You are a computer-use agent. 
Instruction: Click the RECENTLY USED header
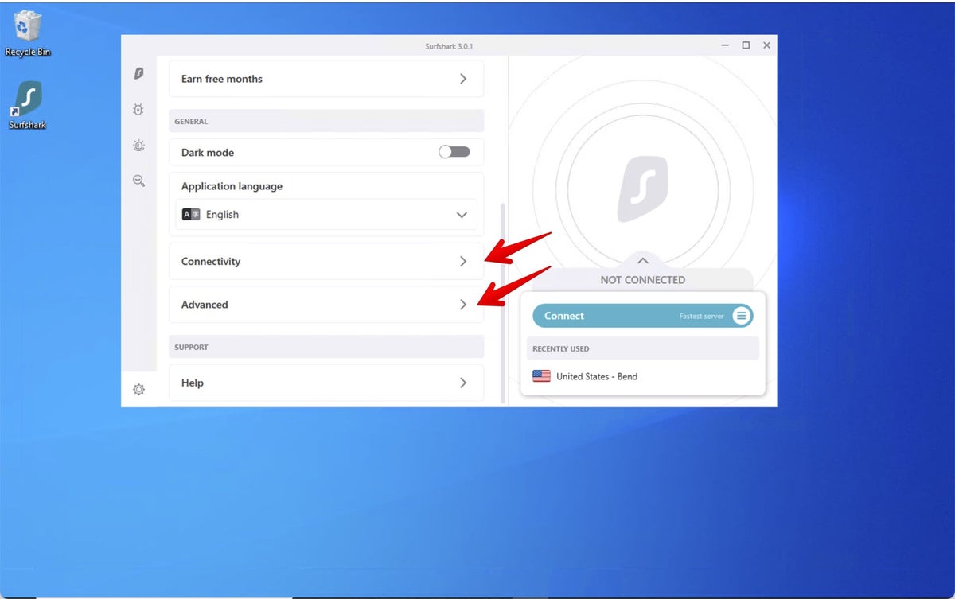(561, 348)
